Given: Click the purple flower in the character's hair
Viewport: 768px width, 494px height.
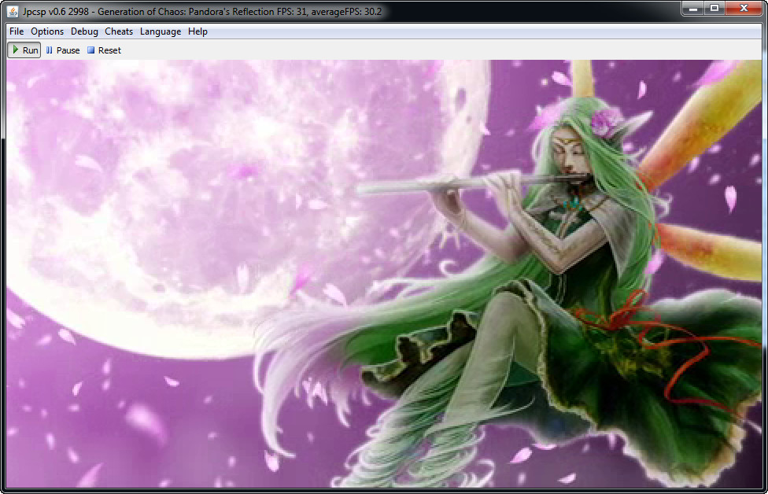Looking at the screenshot, I should (606, 121).
